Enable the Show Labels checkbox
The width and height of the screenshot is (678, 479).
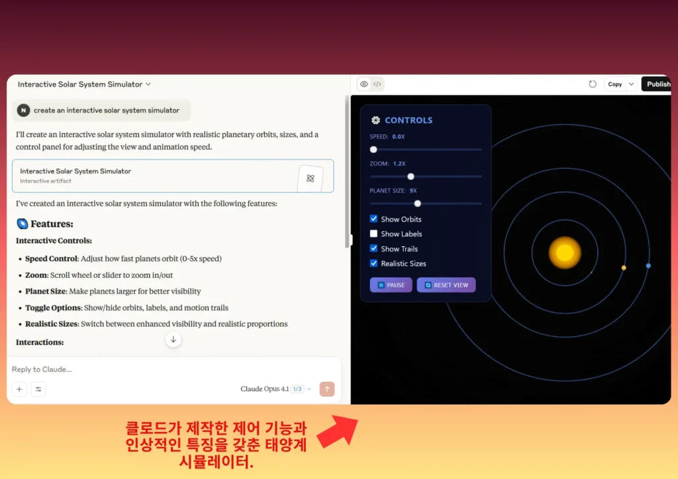click(374, 234)
